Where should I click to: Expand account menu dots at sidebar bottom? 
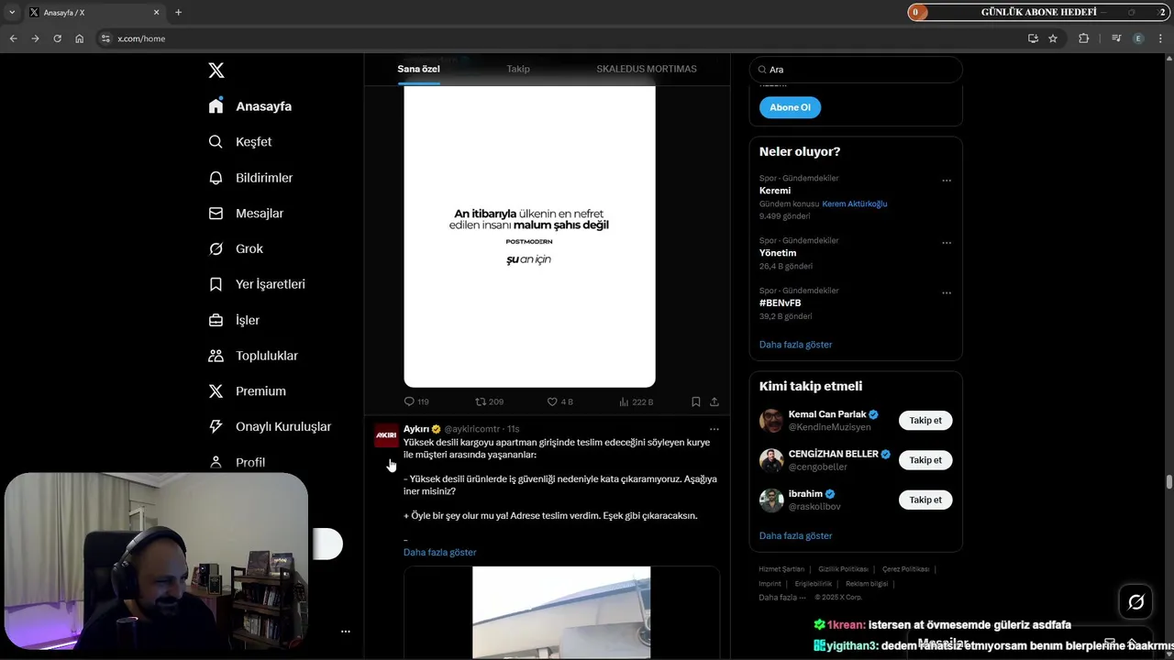(x=346, y=632)
